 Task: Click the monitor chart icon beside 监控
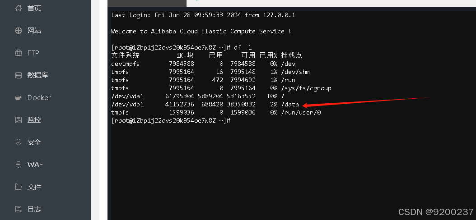[x=19, y=120]
